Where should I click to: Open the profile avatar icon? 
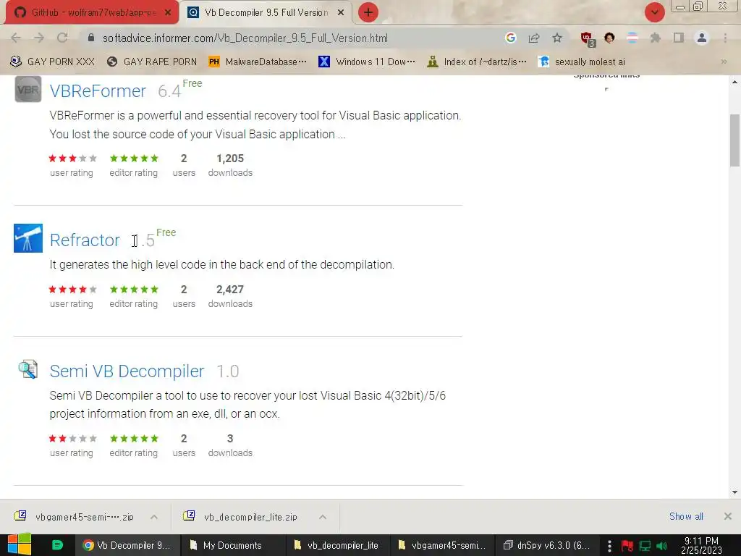pyautogui.click(x=702, y=38)
